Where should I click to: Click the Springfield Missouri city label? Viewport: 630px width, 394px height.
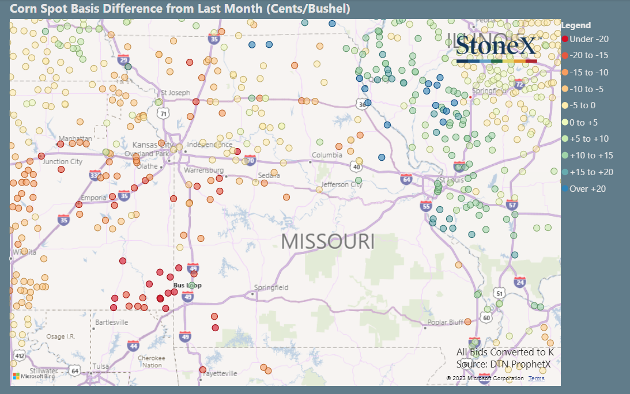pyautogui.click(x=271, y=287)
